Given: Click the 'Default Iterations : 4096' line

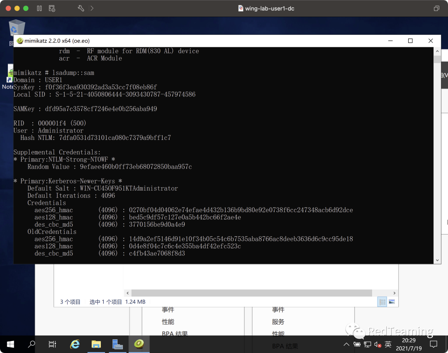Looking at the screenshot, I should pyautogui.click(x=71, y=195).
